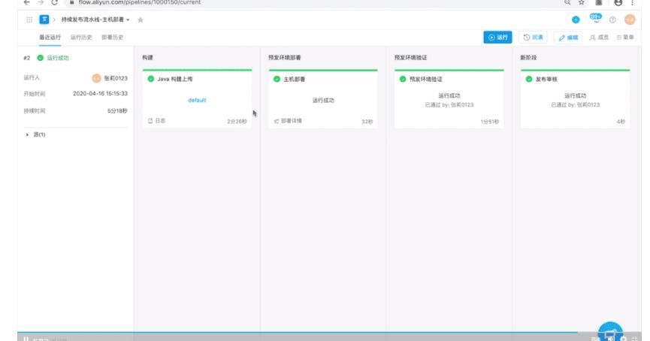Click the blue 运行 button
Image resolution: width=650 pixels, height=341 pixels.
(497, 38)
